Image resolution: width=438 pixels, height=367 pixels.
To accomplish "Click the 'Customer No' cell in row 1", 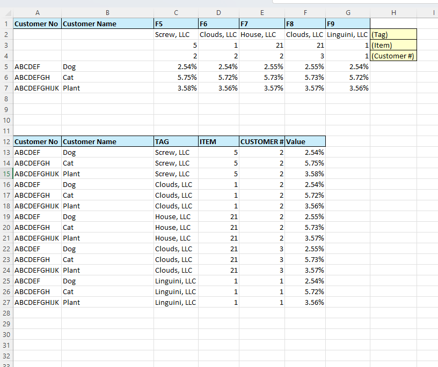I will 38,24.
